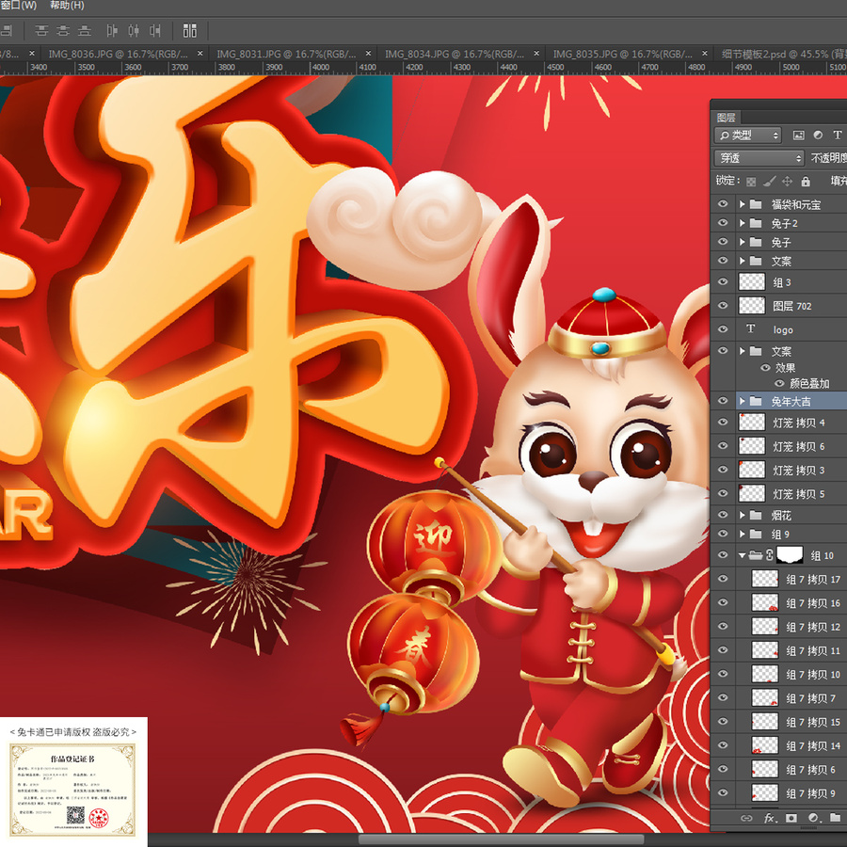Open the 帮助(H) menu
This screenshot has width=847, height=847.
pyautogui.click(x=67, y=6)
